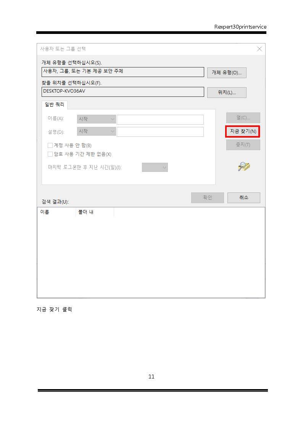Viewport: 303px width, 428px height.
Task: Open the 위치 button
Action: 227,93
